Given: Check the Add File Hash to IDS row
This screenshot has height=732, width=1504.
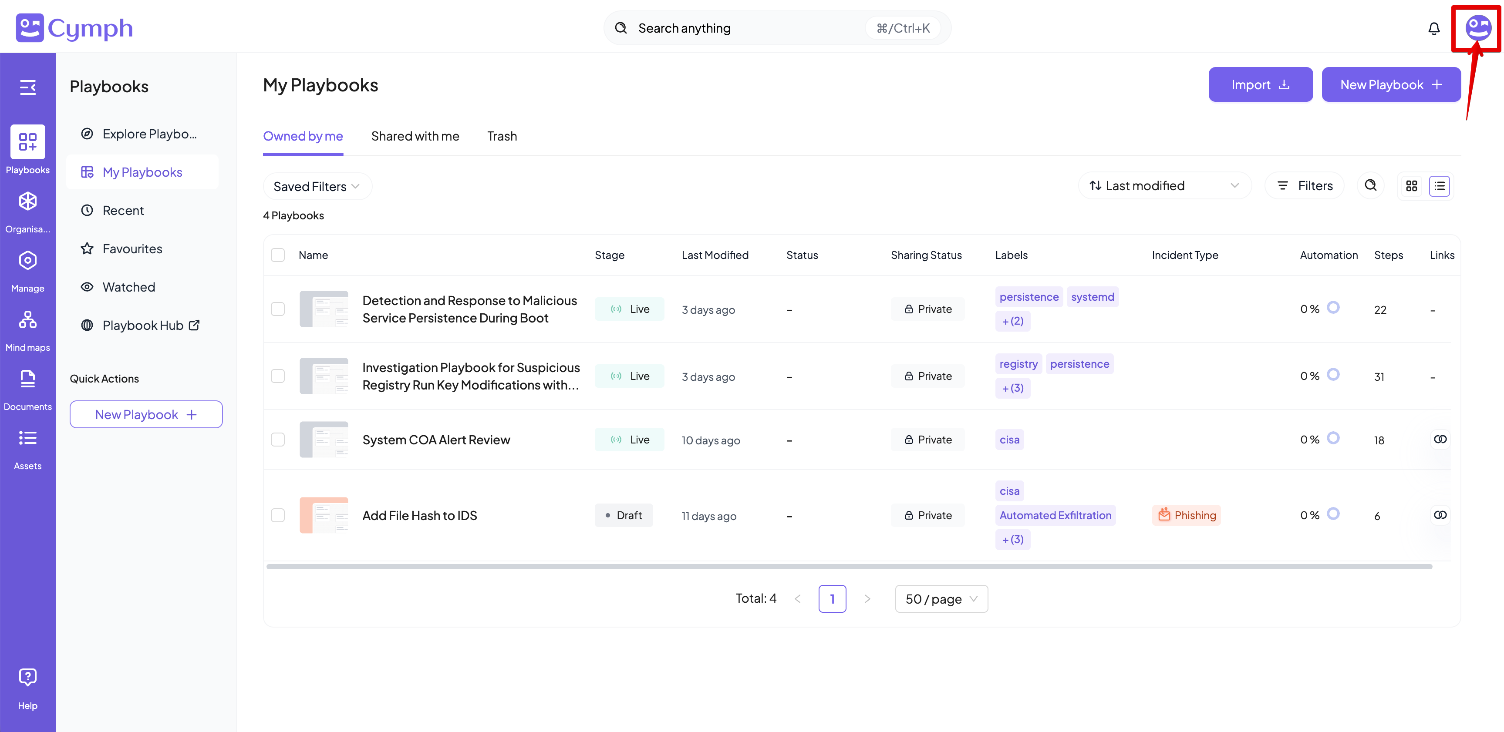Looking at the screenshot, I should coord(278,515).
